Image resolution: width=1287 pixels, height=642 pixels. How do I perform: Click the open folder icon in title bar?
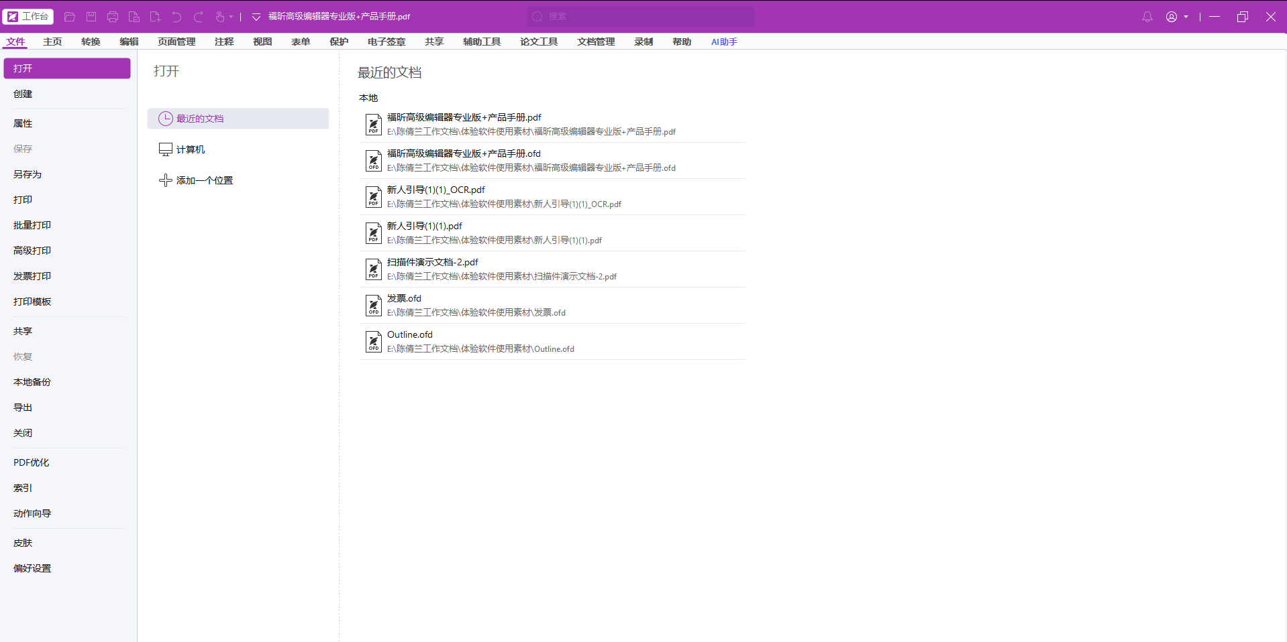(x=70, y=17)
